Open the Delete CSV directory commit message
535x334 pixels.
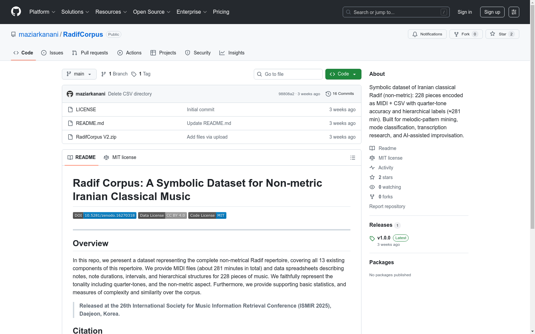coord(130,94)
